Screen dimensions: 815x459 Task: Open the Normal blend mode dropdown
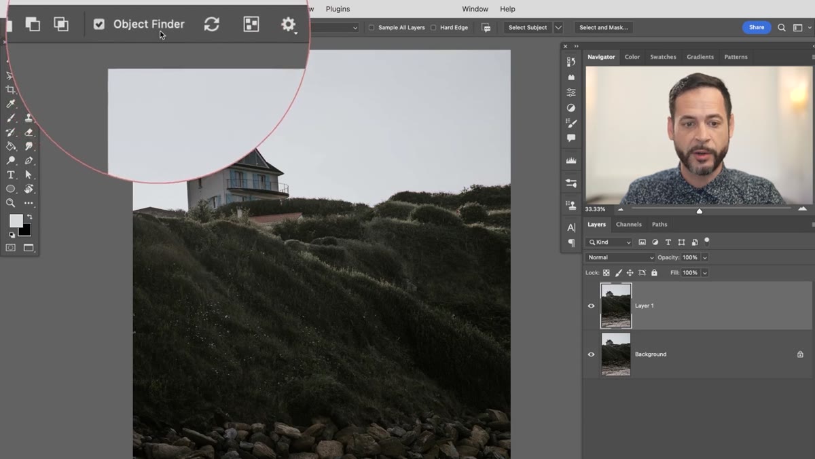(620, 257)
